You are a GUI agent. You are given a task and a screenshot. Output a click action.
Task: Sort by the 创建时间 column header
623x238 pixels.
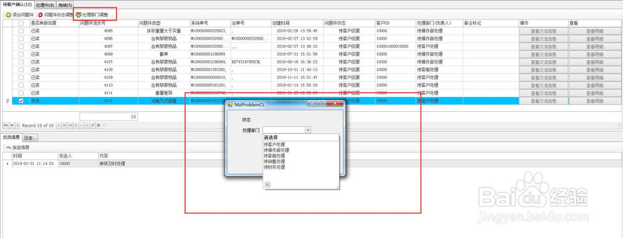[x=297, y=24]
